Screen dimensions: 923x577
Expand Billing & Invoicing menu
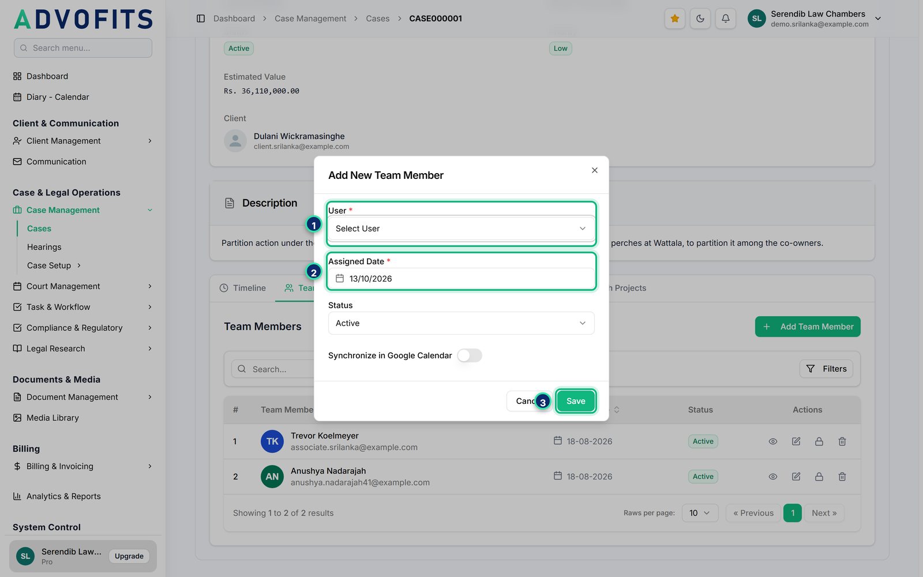pos(82,466)
